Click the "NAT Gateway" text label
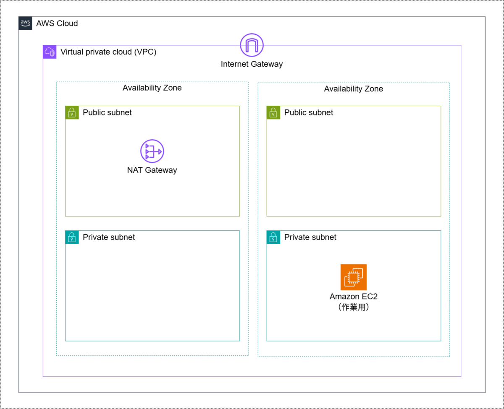This screenshot has height=409, width=504. coord(152,170)
